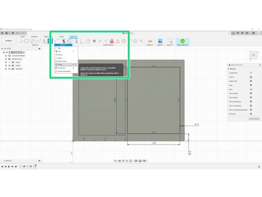Apply Parallel constraint icon
The image size is (262, 197).
[x=100, y=41]
